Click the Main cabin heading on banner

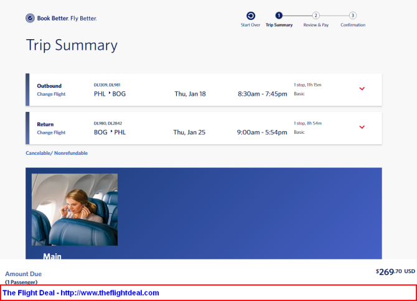coord(52,256)
